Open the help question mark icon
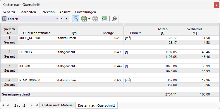 coord(114,19)
